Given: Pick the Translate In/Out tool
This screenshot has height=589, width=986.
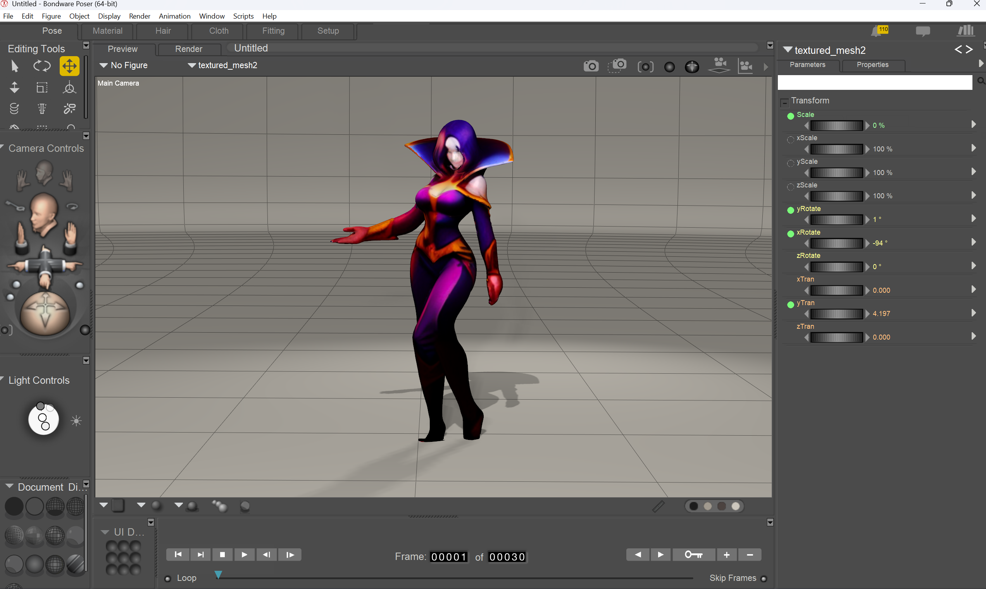Looking at the screenshot, I should coord(14,87).
